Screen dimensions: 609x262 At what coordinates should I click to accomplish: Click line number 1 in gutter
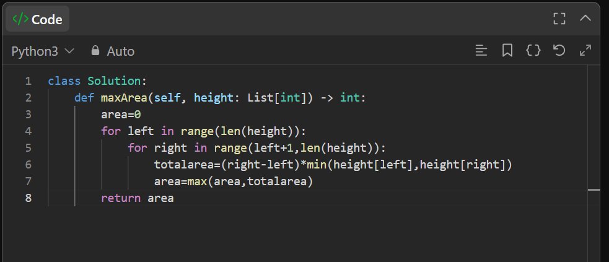coord(28,81)
